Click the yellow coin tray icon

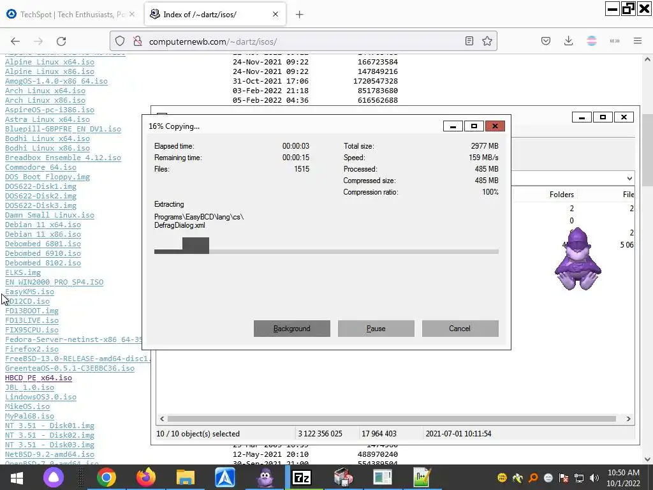[x=503, y=478]
